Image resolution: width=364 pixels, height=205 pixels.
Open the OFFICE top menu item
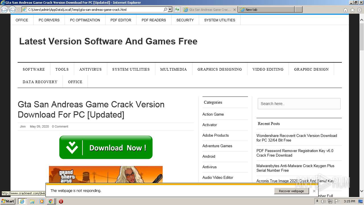tap(22, 20)
